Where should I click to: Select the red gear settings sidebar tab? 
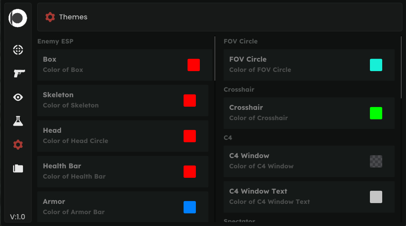click(x=18, y=145)
